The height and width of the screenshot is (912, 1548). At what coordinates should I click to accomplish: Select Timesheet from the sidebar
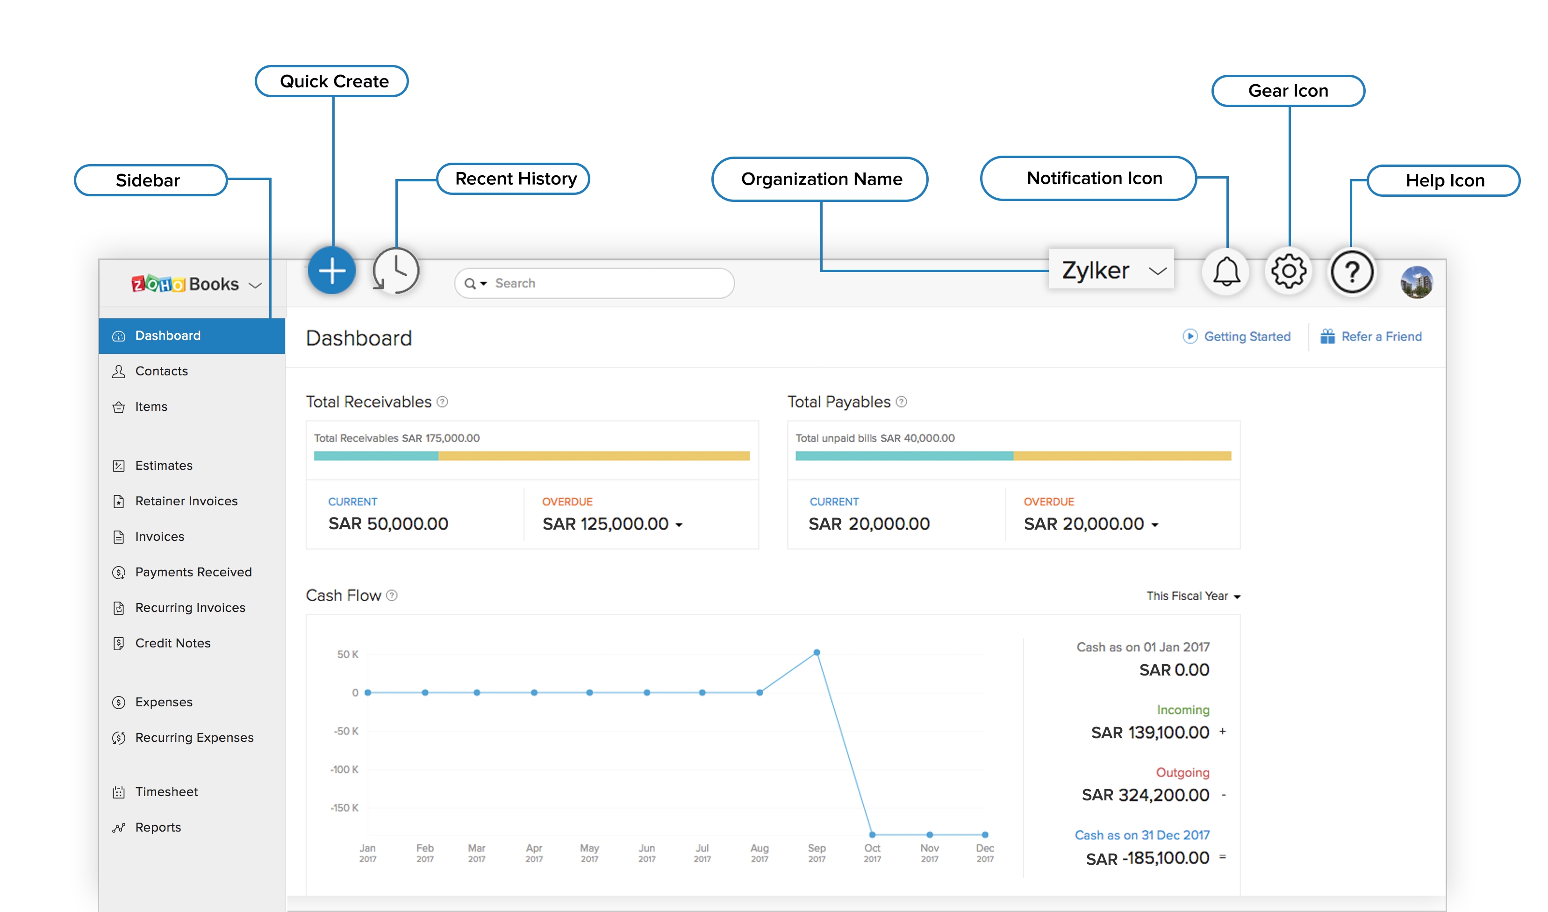[166, 791]
